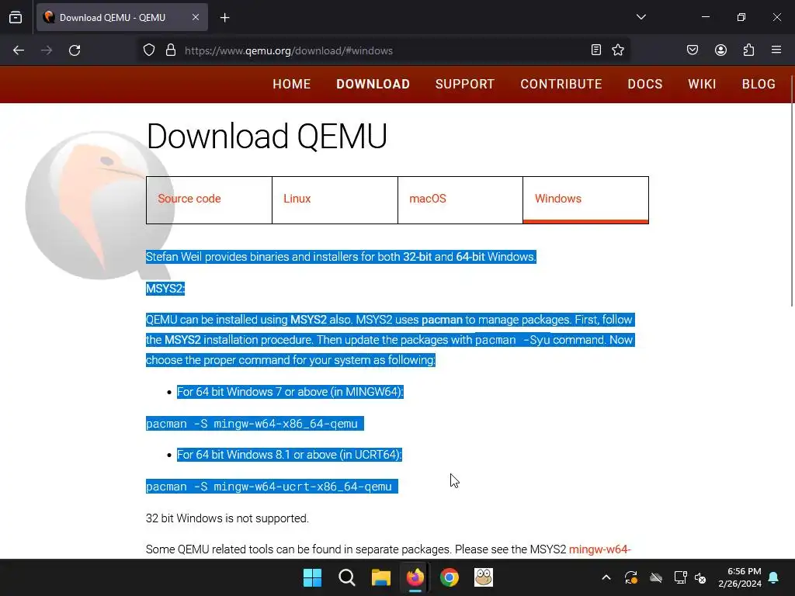Click '32 bit Windows is not supported.' text

[x=227, y=518]
